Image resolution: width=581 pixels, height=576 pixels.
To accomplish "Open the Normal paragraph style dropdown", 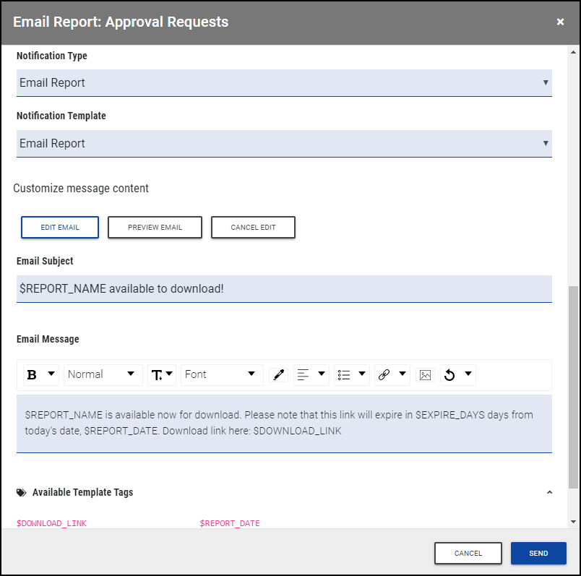I will [101, 374].
